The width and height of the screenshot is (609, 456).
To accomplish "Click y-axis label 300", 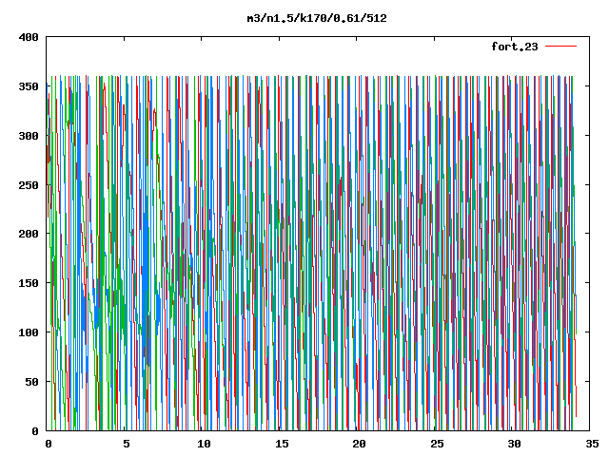I will pos(29,136).
